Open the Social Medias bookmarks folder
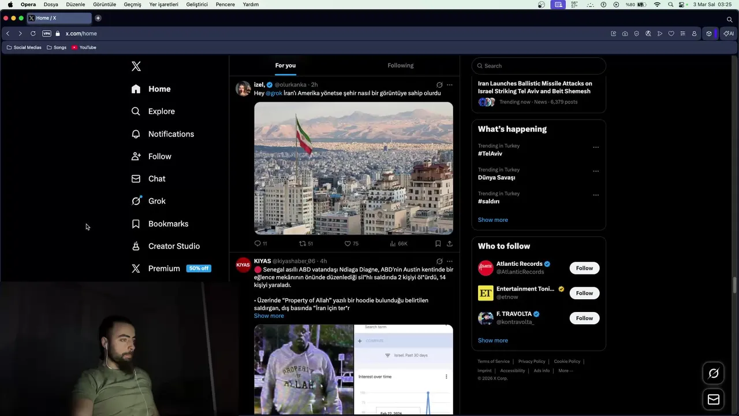The width and height of the screenshot is (739, 416). tap(24, 47)
